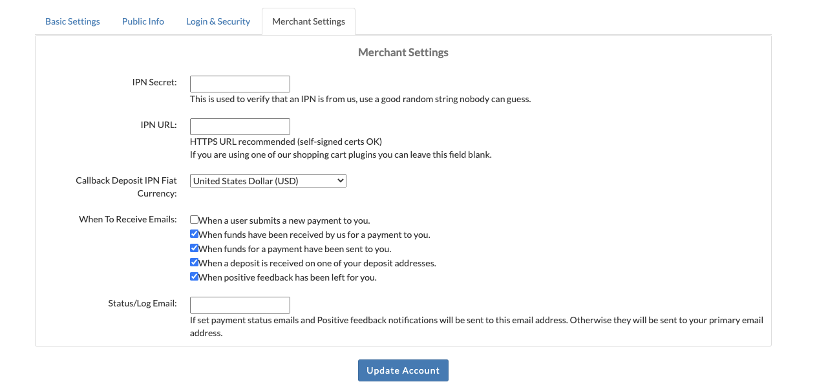The width and height of the screenshot is (817, 384).
Task: Click the 'HTTPS URL recommended' hint text
Action: coord(286,142)
